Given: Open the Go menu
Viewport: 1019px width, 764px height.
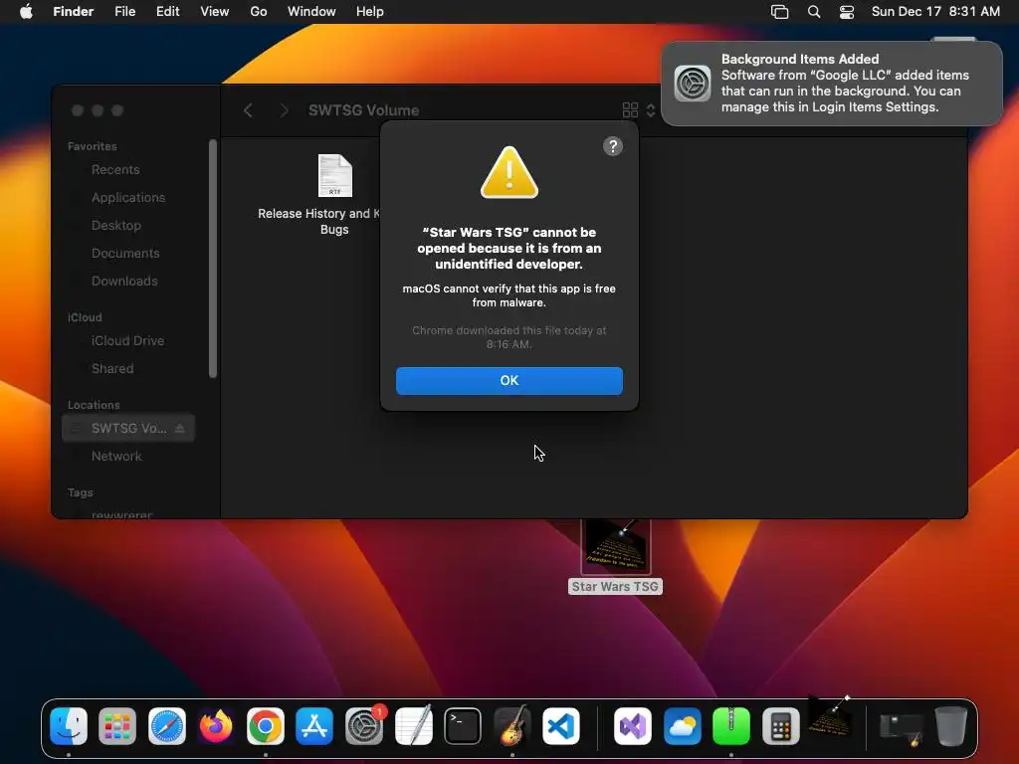Looking at the screenshot, I should point(259,12).
